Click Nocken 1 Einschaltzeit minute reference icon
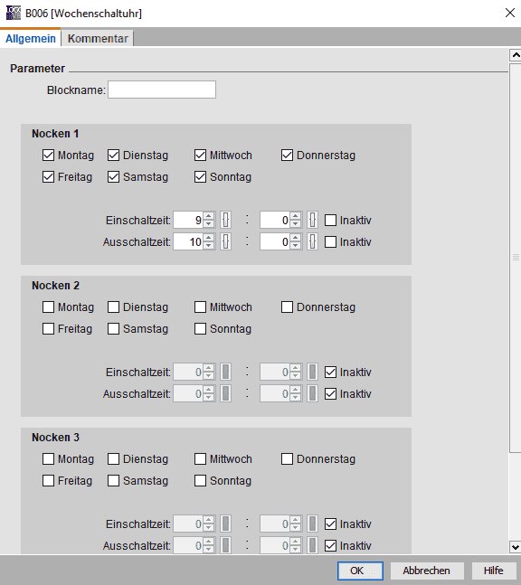The height and width of the screenshot is (585, 521). click(x=312, y=220)
